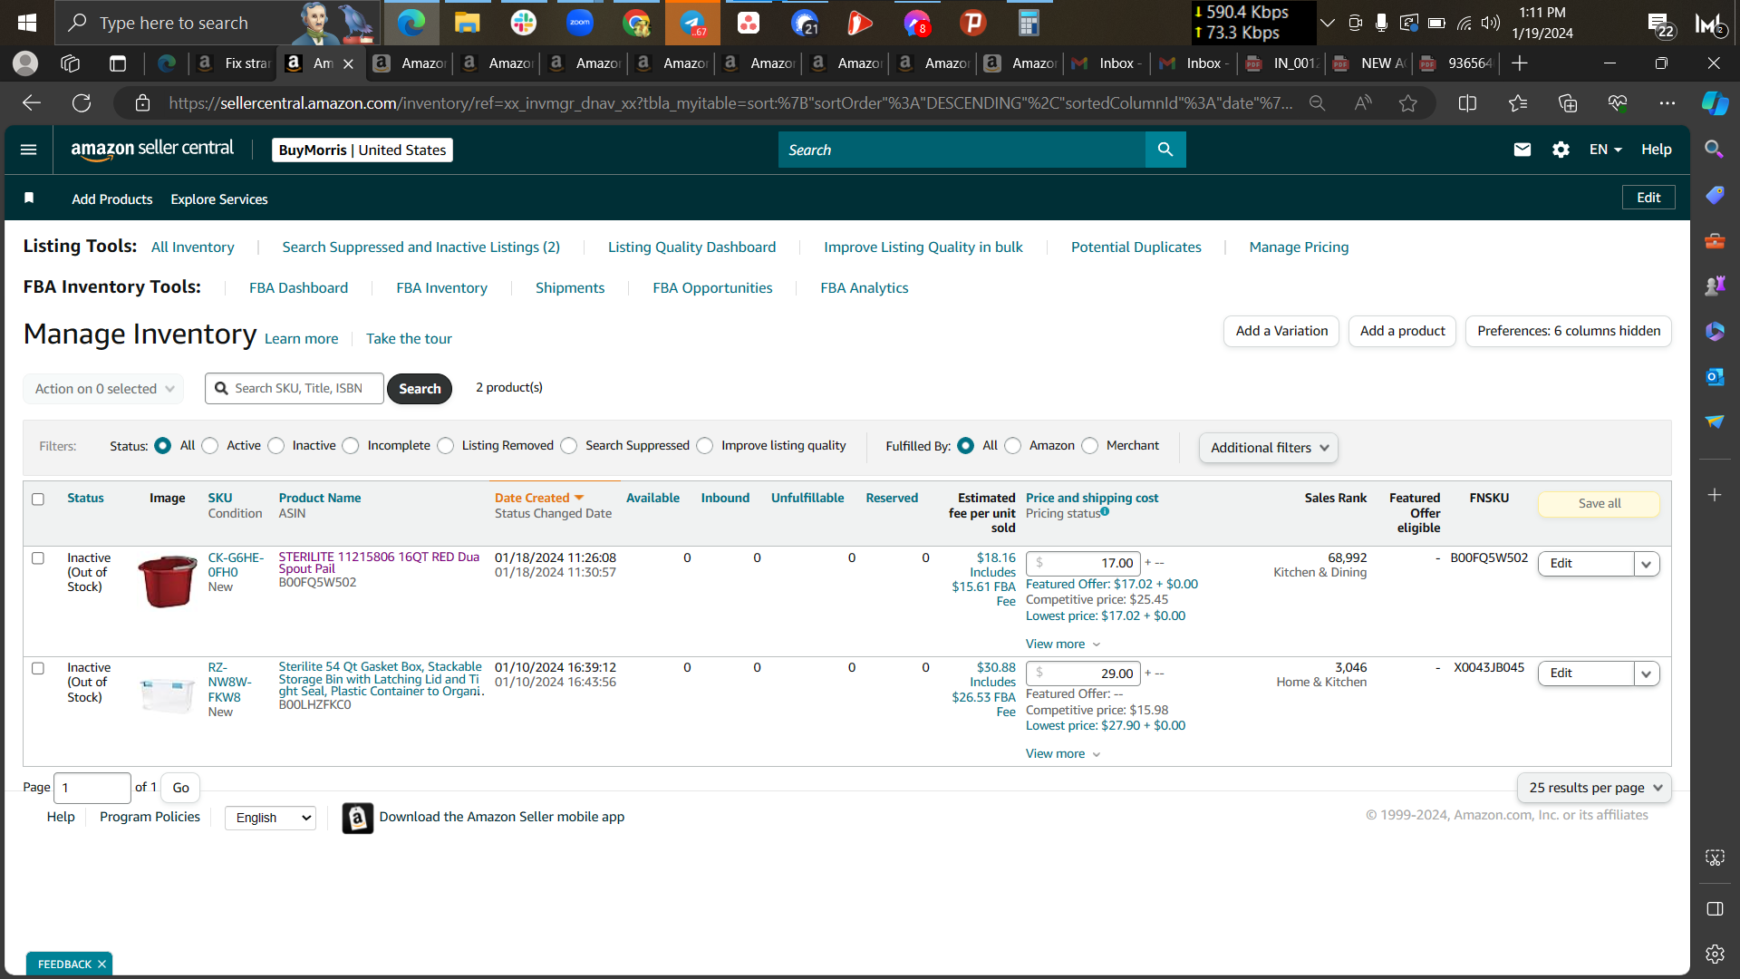Select the Search Suppressed status filter
This screenshot has height=979, width=1740.
569,446
